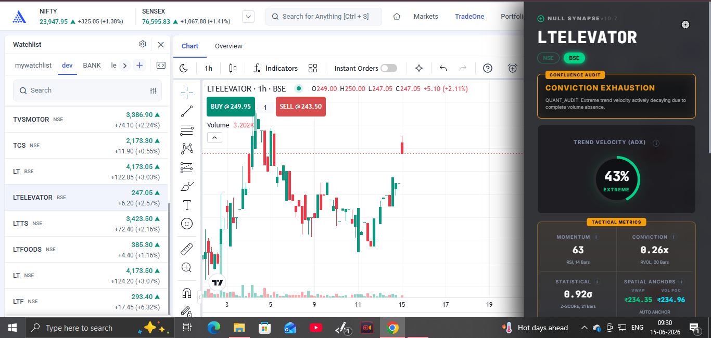Image resolution: width=711 pixels, height=338 pixels.
Task: Open the Chart tab
Action: coord(190,46)
